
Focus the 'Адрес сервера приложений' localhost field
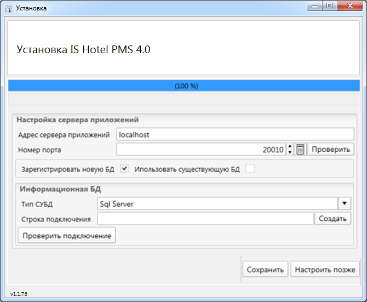235,134
